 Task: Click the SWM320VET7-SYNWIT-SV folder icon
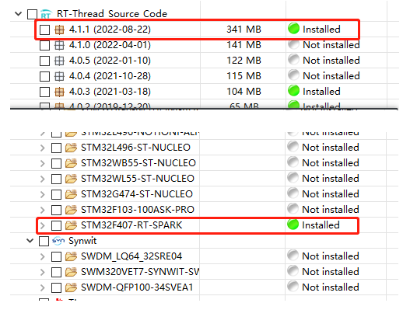pos(71,272)
